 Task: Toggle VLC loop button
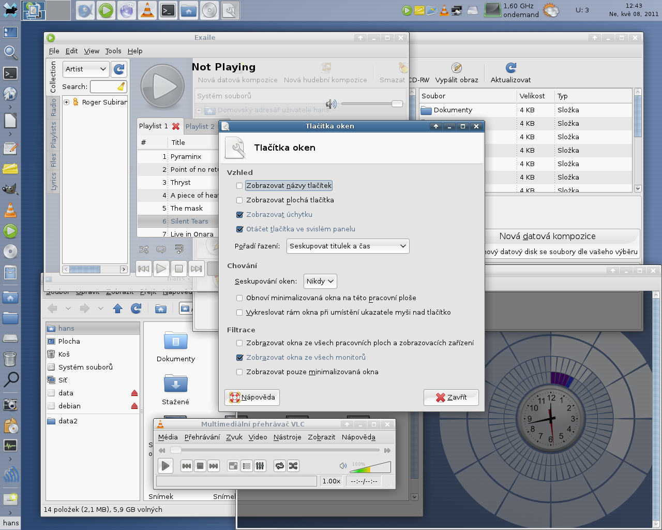280,466
